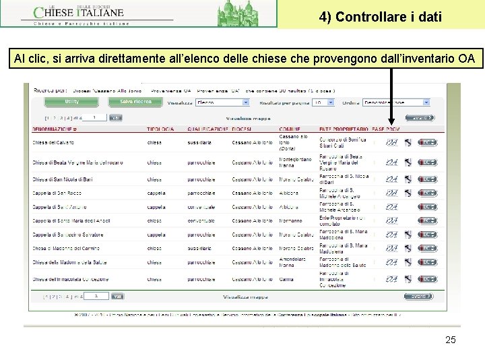
Task: Open Italy map icon for Chiesa della Madonna della Salute
Action: [408, 262]
